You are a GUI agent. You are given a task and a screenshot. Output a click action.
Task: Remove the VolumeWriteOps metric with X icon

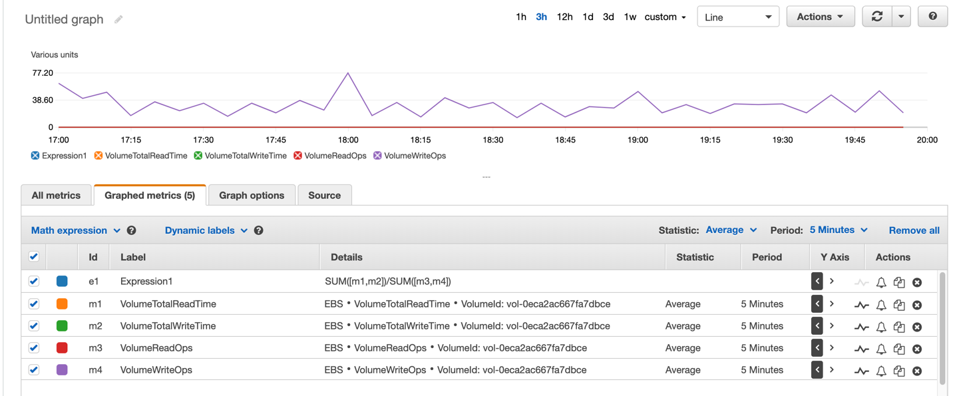point(917,371)
